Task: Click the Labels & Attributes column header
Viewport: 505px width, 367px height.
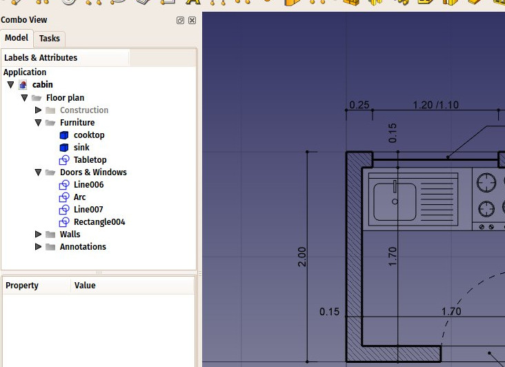Action: click(66, 58)
